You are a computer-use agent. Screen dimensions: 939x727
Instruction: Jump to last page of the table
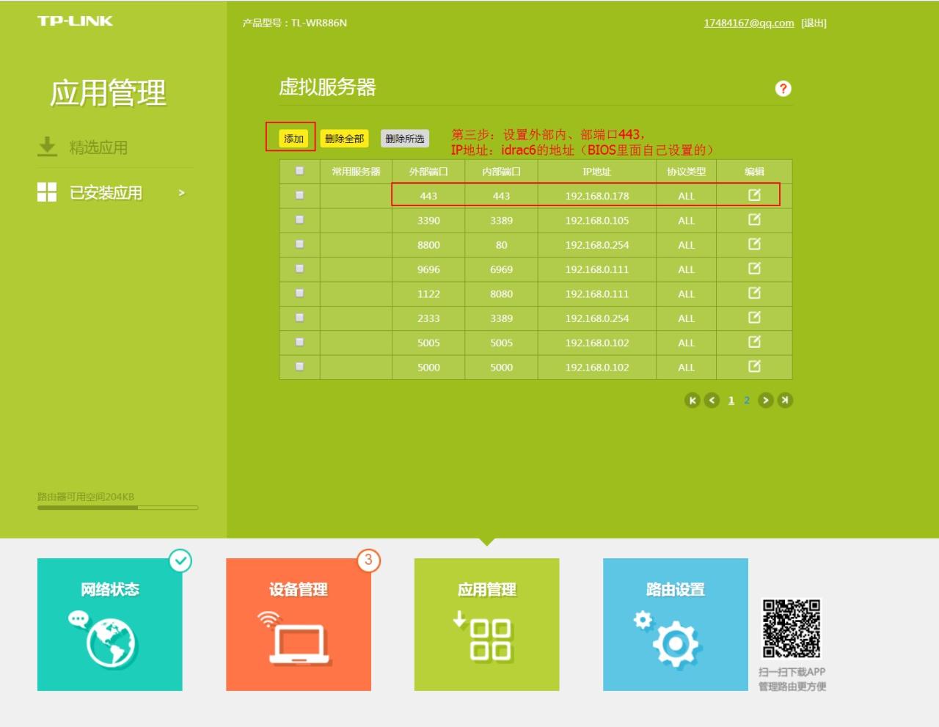tap(785, 400)
